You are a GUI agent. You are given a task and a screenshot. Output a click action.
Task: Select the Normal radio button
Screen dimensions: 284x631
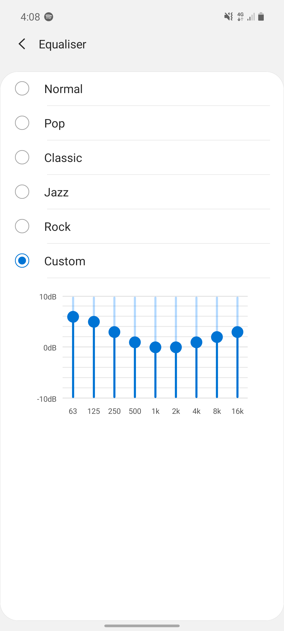tap(22, 89)
